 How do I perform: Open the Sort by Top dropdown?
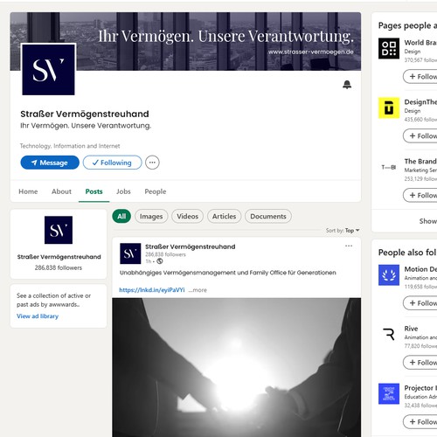[343, 231]
